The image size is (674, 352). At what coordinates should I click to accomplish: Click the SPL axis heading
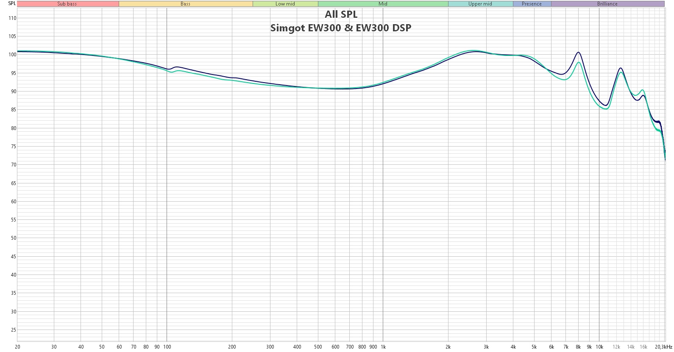pos(12,3)
